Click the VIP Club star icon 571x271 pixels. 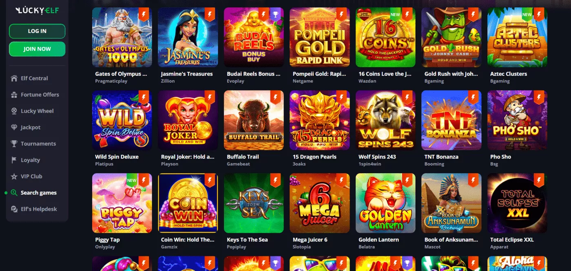tap(14, 176)
